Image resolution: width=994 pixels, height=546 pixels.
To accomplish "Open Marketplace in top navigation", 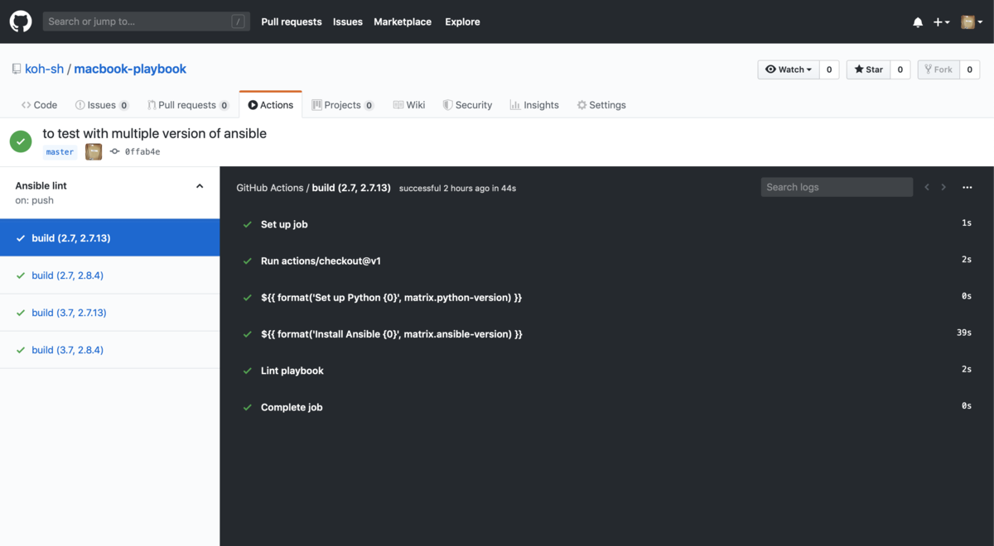I will point(403,22).
